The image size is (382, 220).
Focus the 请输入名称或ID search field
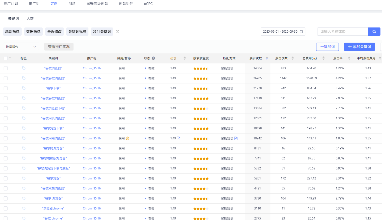pos(342,32)
